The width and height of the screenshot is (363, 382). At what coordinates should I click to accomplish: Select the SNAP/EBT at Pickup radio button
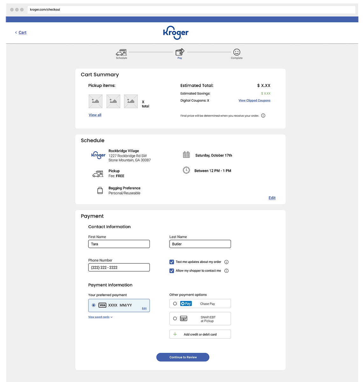click(175, 319)
